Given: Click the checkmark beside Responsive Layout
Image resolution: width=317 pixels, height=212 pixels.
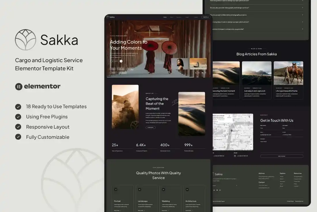Looking at the screenshot, I should [18, 127].
